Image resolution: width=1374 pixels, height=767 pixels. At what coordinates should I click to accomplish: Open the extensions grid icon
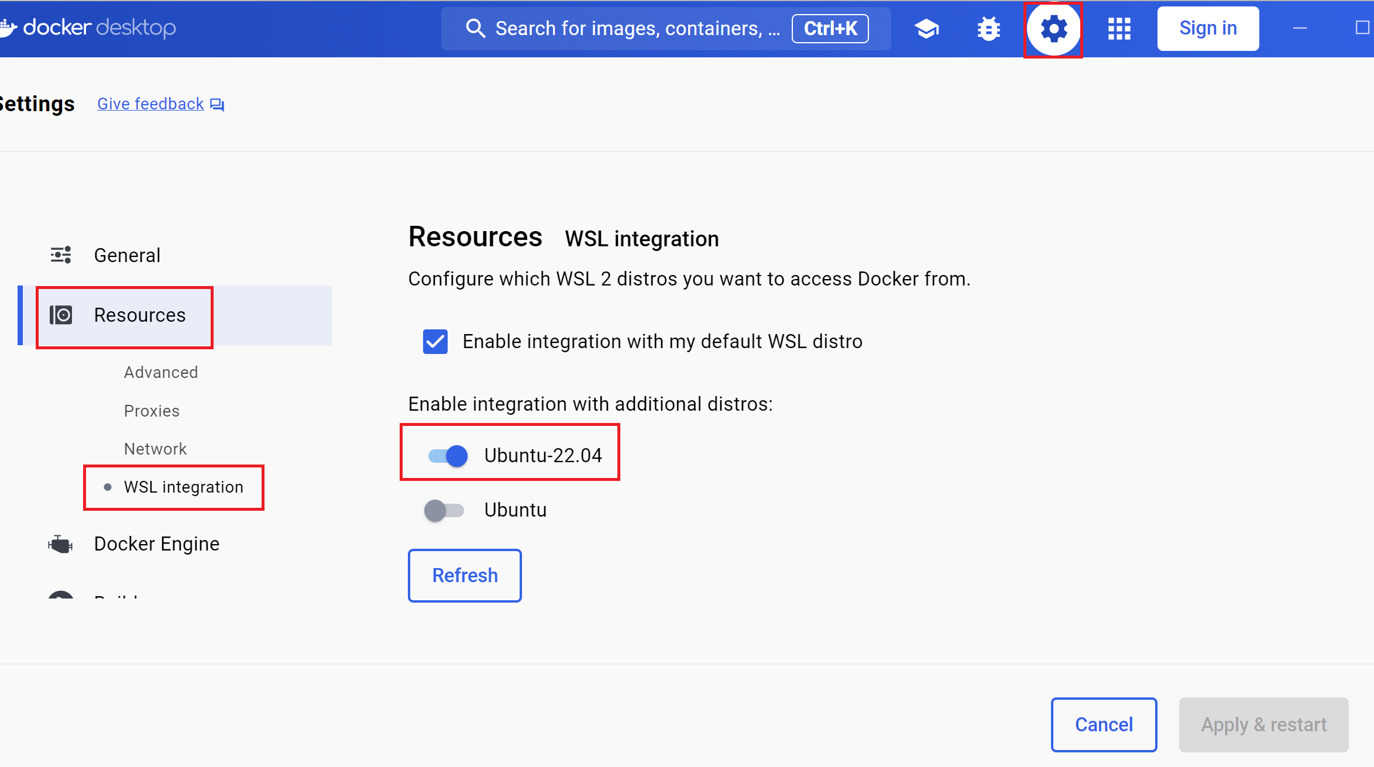[x=1119, y=29]
